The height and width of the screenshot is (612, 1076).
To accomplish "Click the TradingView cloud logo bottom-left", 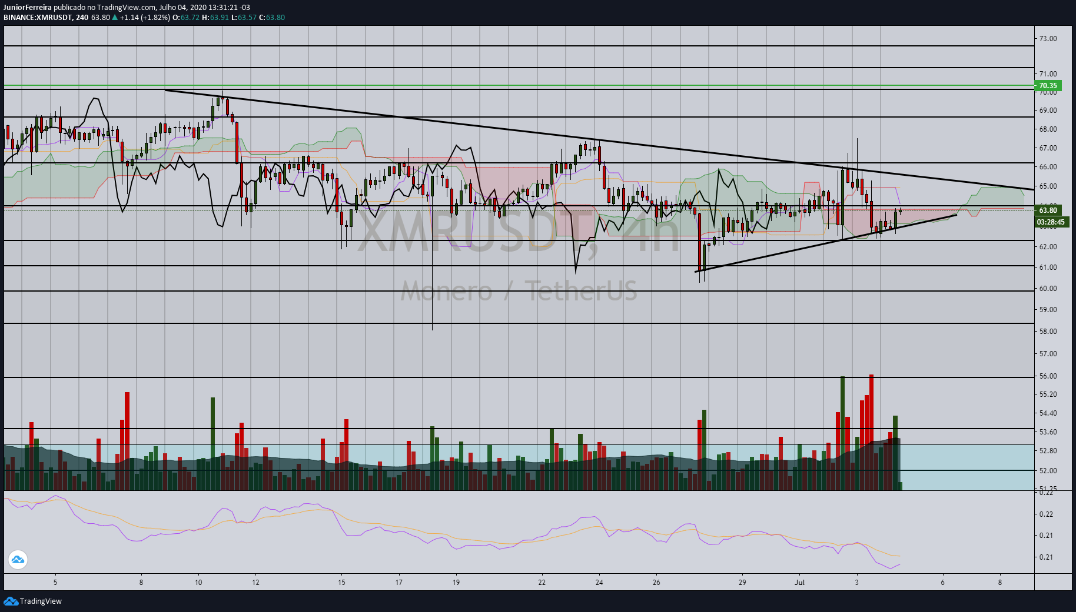I will 11,601.
